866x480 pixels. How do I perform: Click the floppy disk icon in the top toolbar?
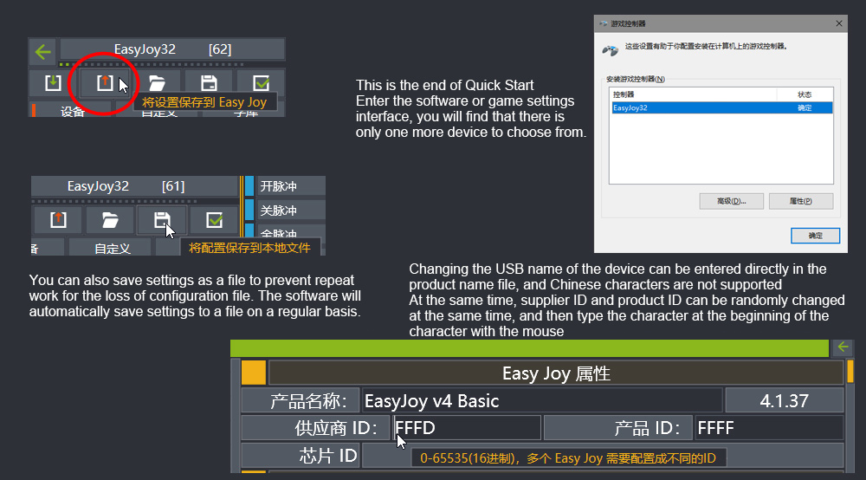[209, 83]
